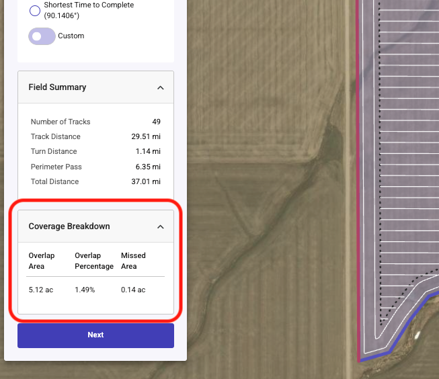Click the Overlap Area column header
Image resolution: width=439 pixels, height=379 pixels.
pyautogui.click(x=42, y=261)
